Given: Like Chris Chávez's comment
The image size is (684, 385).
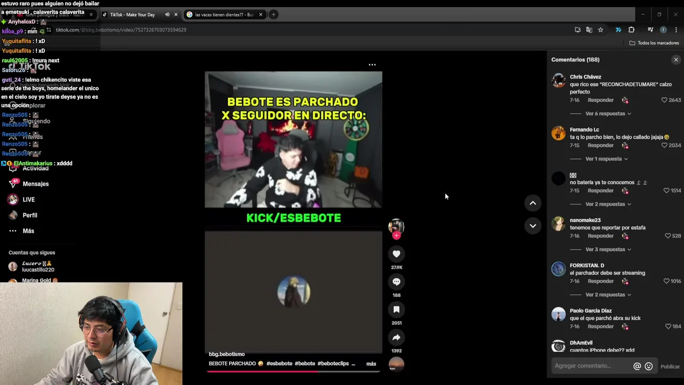Looking at the screenshot, I should click(664, 100).
